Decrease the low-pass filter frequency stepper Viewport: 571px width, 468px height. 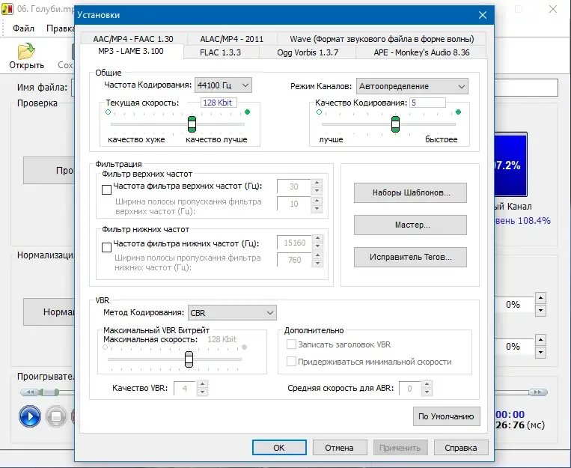point(317,246)
